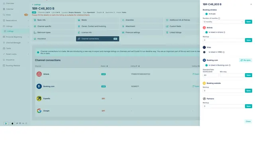Click the Airbnb logo in the side panel
The image size is (255, 159).
(204, 28)
